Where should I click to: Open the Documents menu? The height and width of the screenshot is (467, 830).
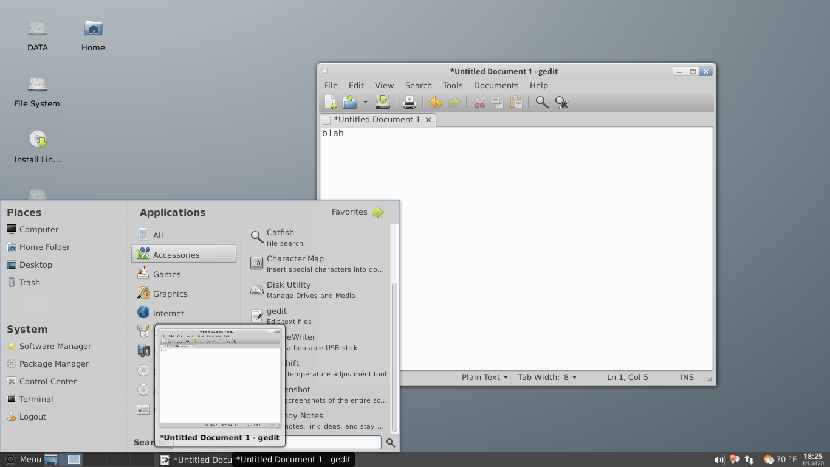click(x=496, y=85)
